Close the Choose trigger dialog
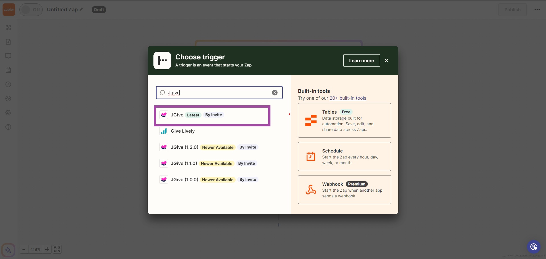The width and height of the screenshot is (546, 259). click(x=386, y=60)
